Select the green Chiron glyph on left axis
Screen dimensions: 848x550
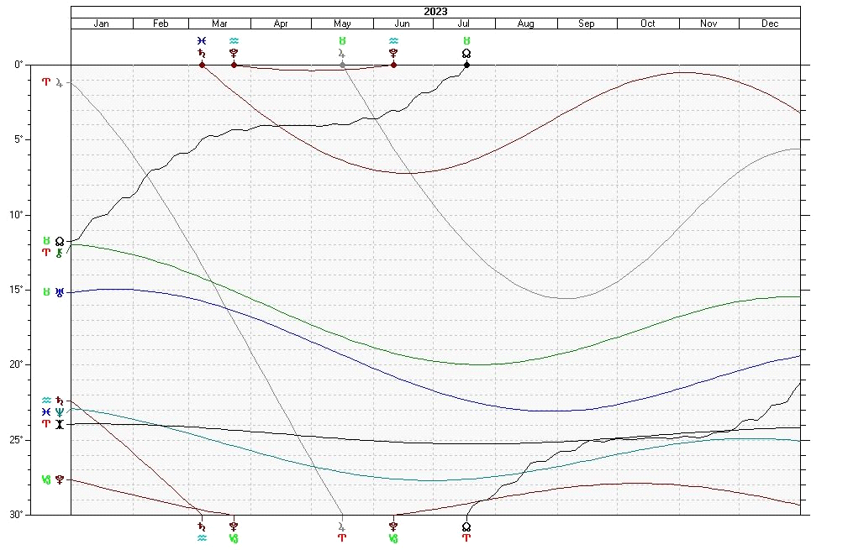pyautogui.click(x=60, y=252)
